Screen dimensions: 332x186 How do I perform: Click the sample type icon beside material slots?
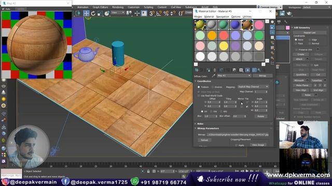point(272,22)
